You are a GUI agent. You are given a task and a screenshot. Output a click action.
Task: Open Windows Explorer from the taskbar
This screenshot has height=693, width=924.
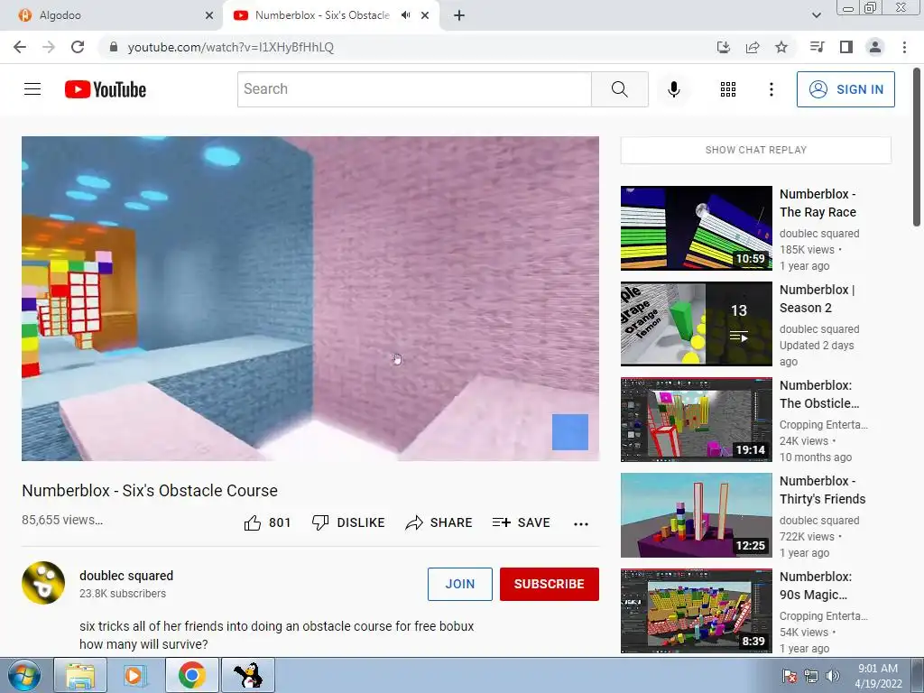coord(80,675)
